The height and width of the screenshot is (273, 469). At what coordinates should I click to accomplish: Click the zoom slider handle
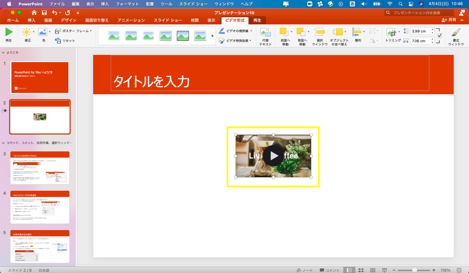(415, 270)
